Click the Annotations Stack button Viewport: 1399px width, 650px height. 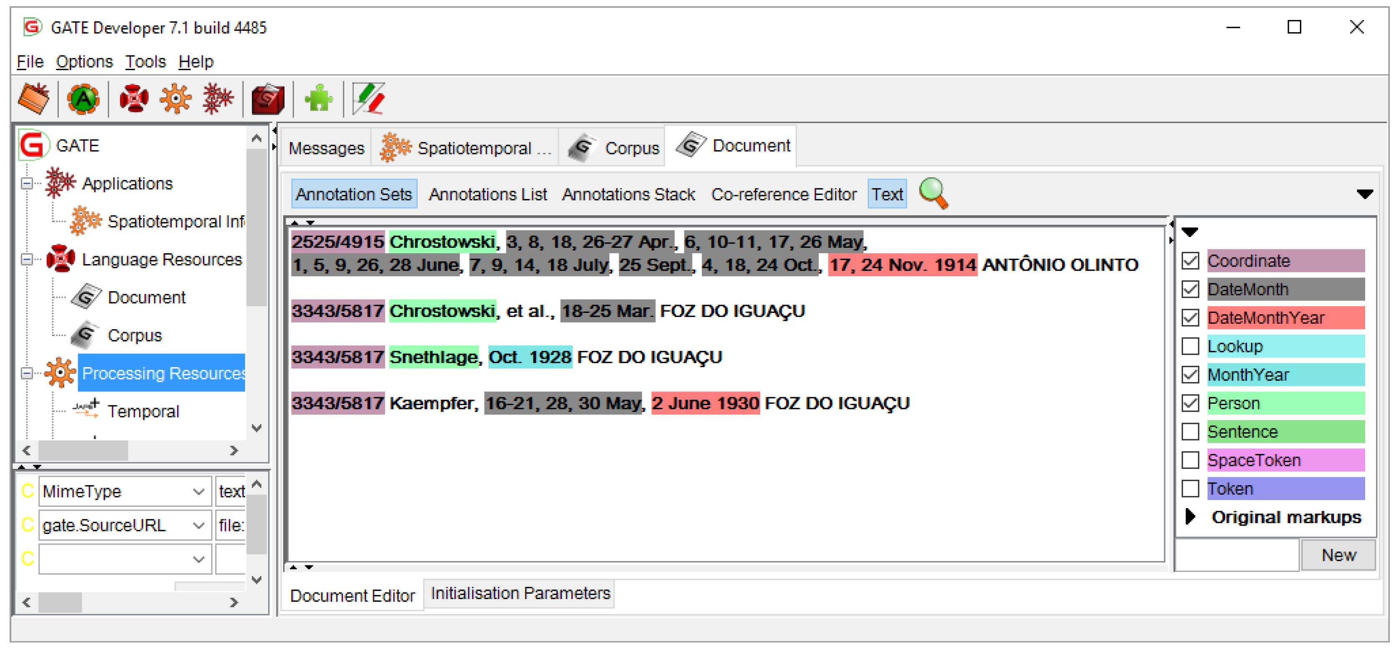coord(628,194)
